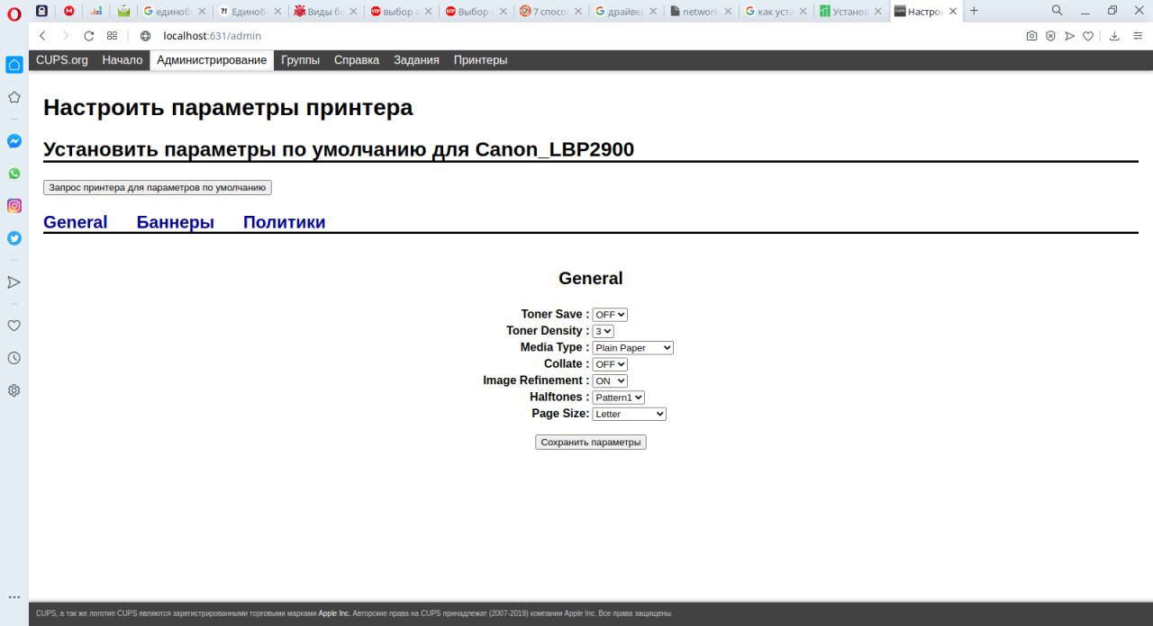The width and height of the screenshot is (1153, 626).
Task: Open My Flow arrow in address bar
Action: pyautogui.click(x=1069, y=36)
